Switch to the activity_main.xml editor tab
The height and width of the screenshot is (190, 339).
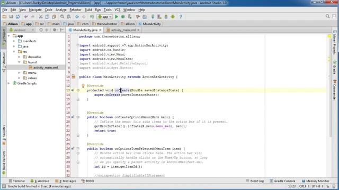[123, 30]
